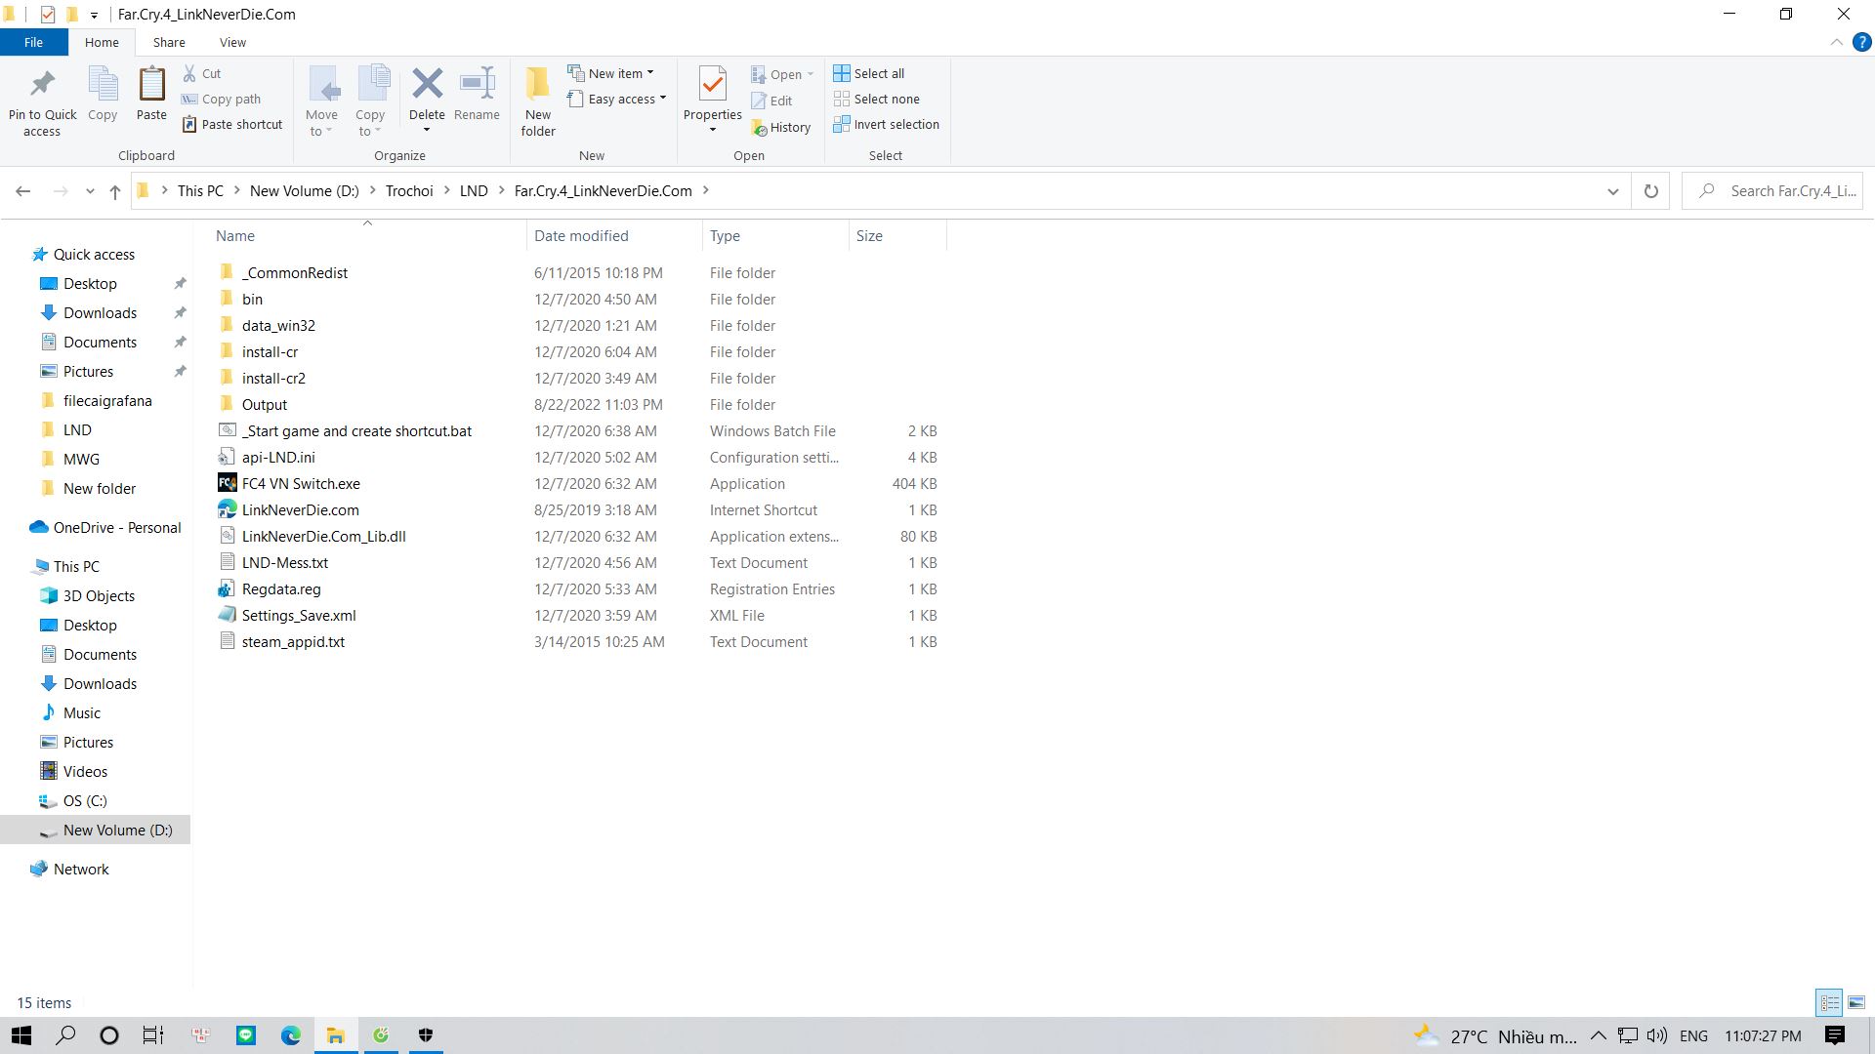Click Select none option
The height and width of the screenshot is (1054, 1875).
877,99
